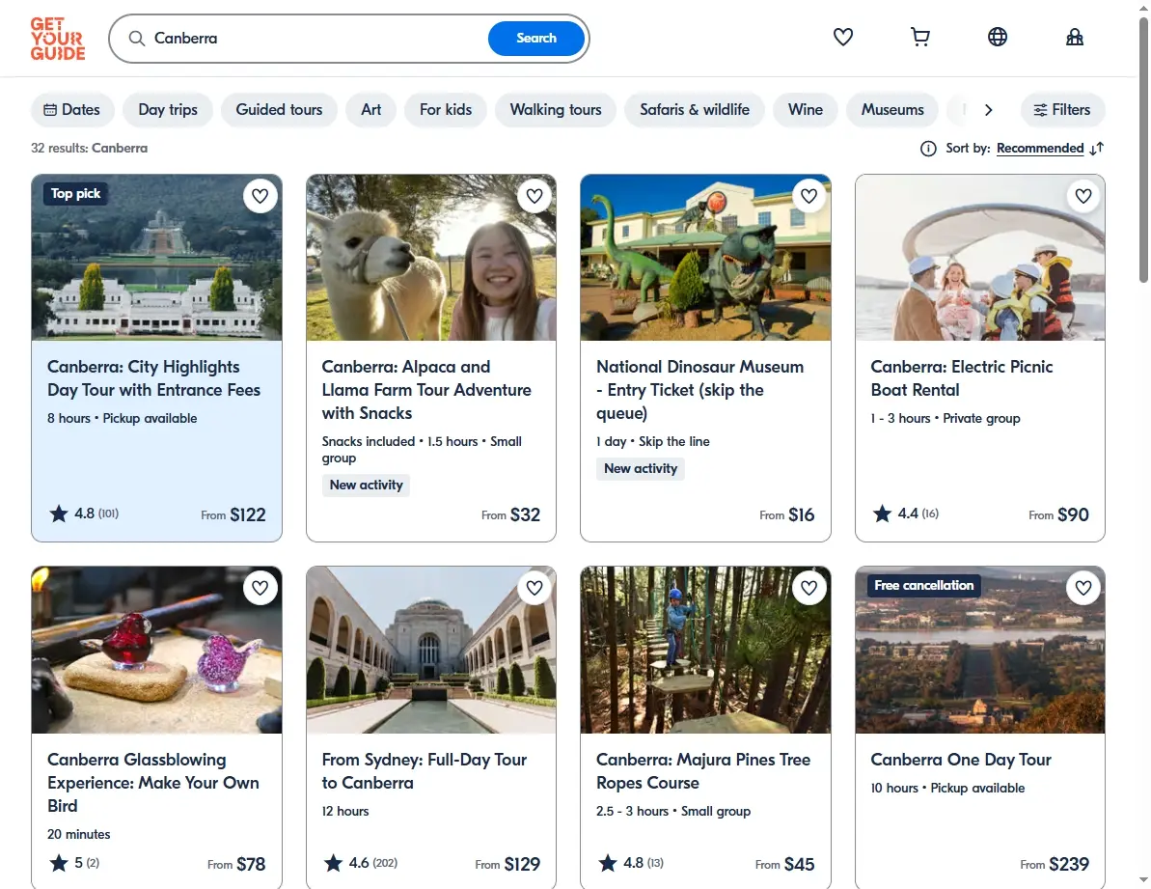This screenshot has width=1151, height=889.
Task: Open Canberra: Alpaca and Llama Farm Tour title
Action: pos(426,390)
